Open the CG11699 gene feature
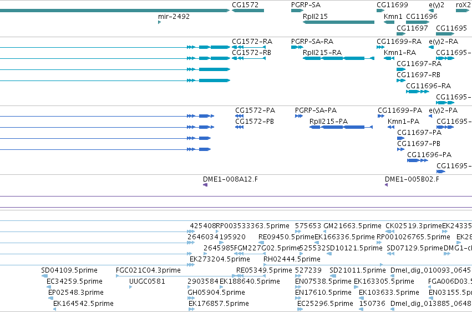Image resolution: width=472 pixels, height=312 pixels. tap(380, 11)
